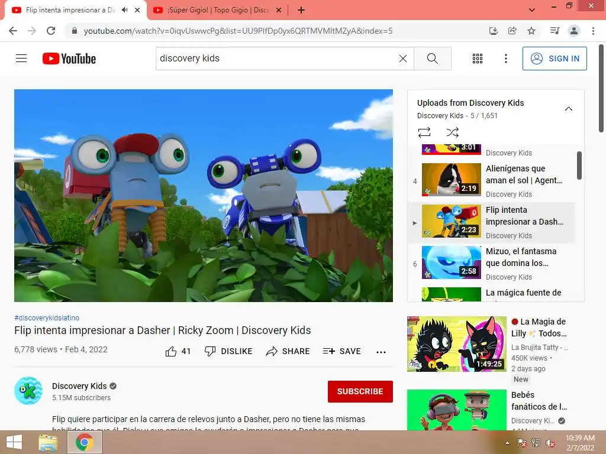Reload the page
This screenshot has height=454, width=606.
(51, 31)
